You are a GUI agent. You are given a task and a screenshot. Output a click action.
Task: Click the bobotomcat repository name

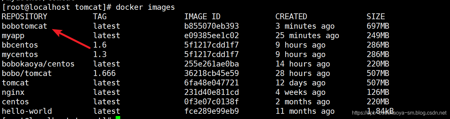point(24,26)
